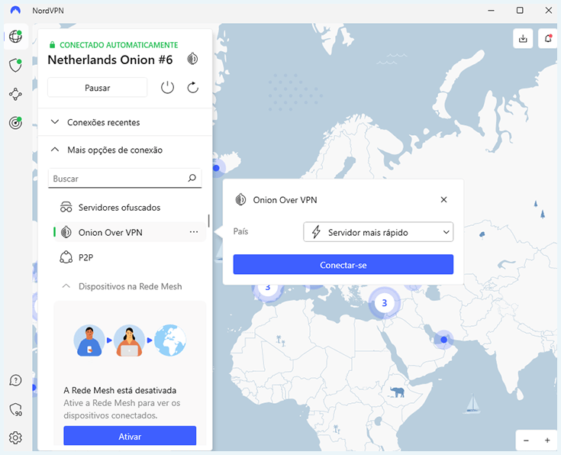Click the Conectar-se button
Viewport: 561px width, 455px height.
(x=343, y=265)
